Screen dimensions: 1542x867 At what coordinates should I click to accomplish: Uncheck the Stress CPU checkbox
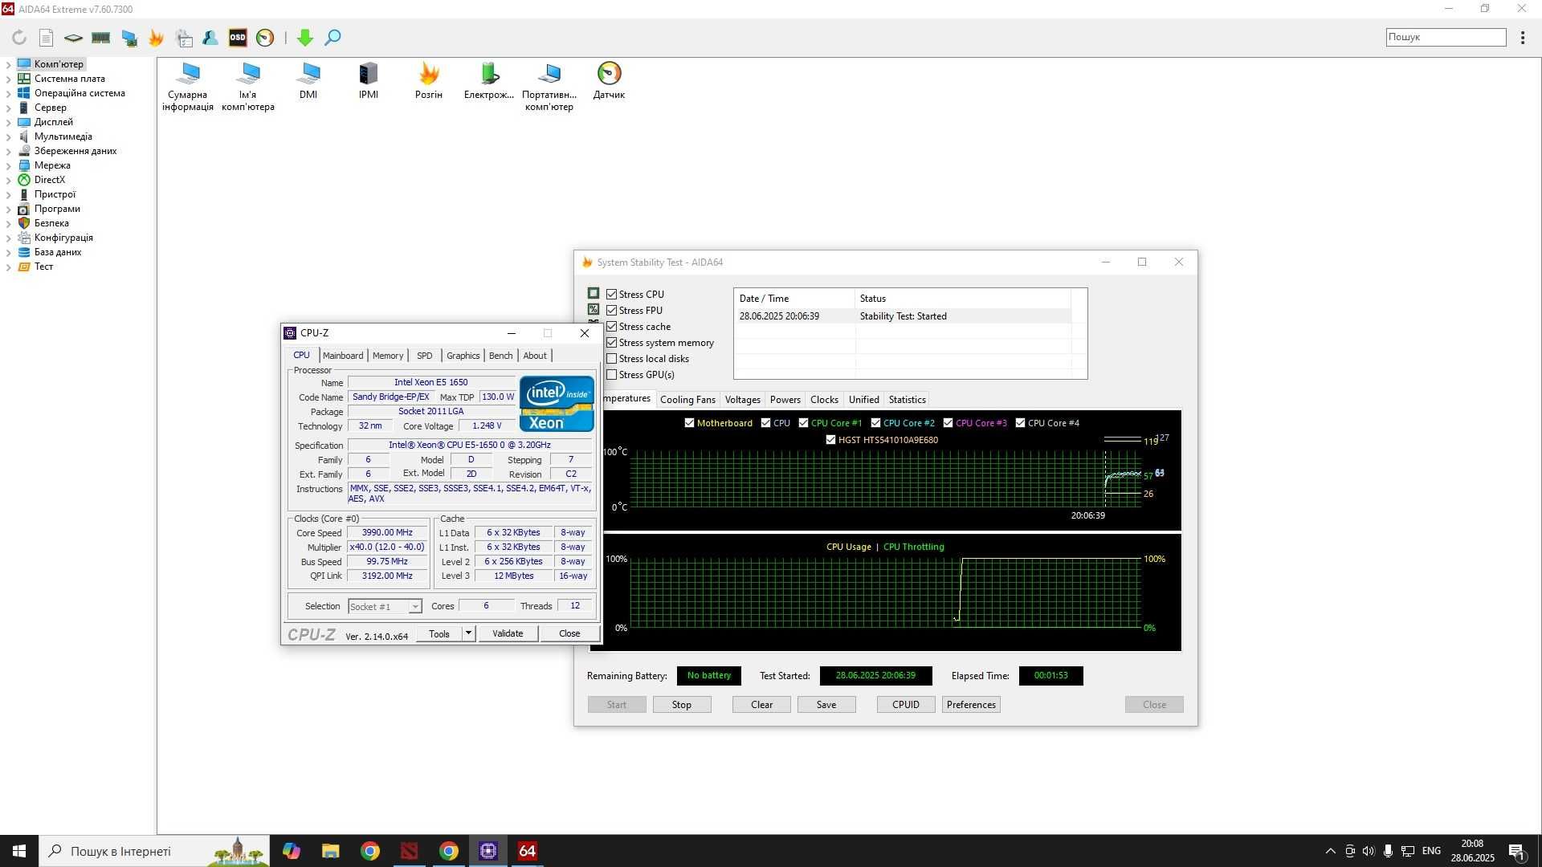(612, 295)
